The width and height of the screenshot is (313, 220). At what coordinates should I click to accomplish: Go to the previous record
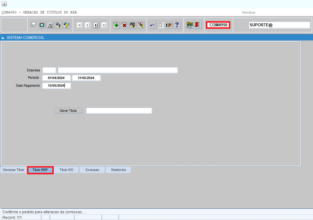[x=88, y=25]
